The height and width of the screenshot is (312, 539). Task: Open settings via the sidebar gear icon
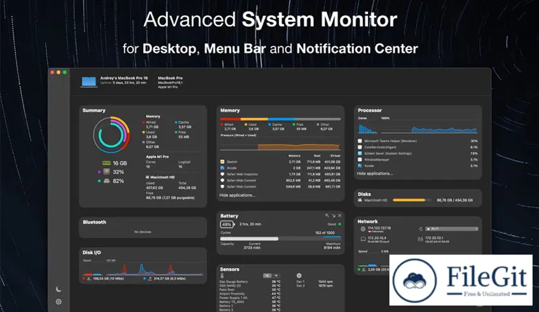[59, 301]
